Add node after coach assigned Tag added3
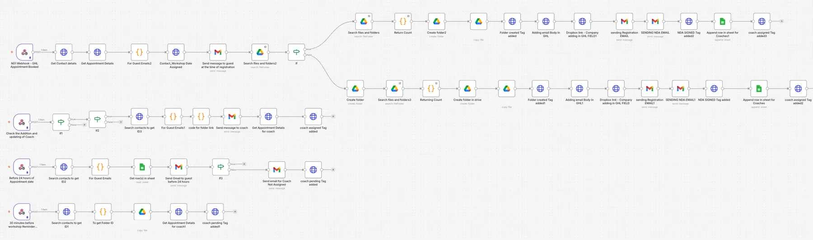The image size is (813, 240). [782, 21]
